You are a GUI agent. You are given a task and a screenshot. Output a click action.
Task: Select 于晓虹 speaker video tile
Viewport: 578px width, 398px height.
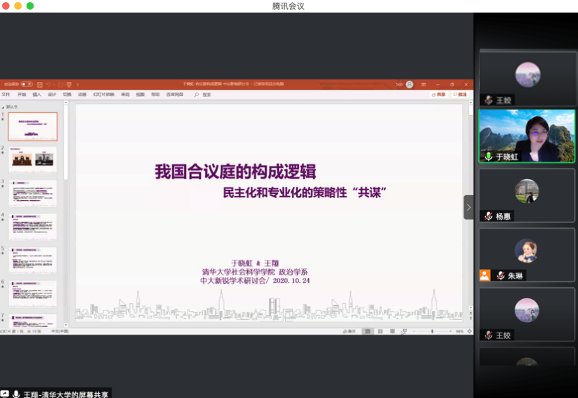(x=527, y=136)
